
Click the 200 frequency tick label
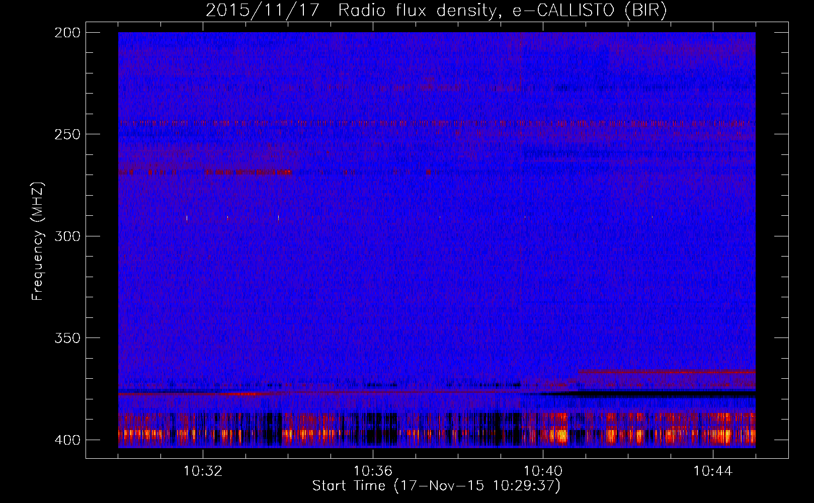pos(67,33)
